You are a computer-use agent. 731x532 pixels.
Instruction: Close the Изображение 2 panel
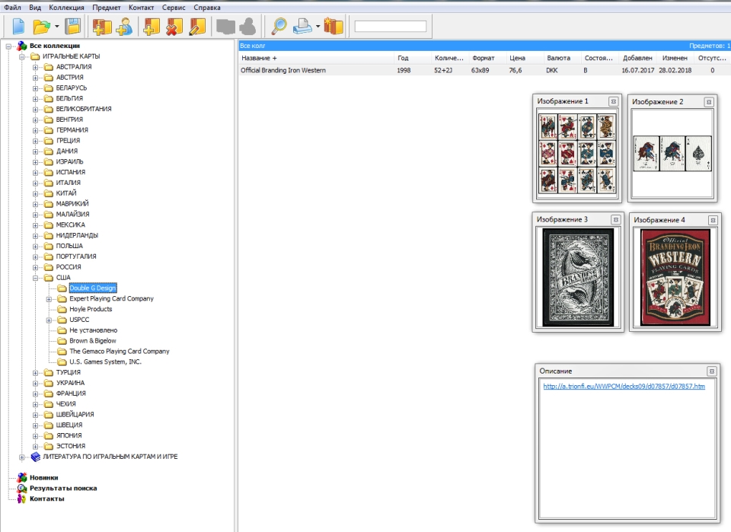pos(709,102)
